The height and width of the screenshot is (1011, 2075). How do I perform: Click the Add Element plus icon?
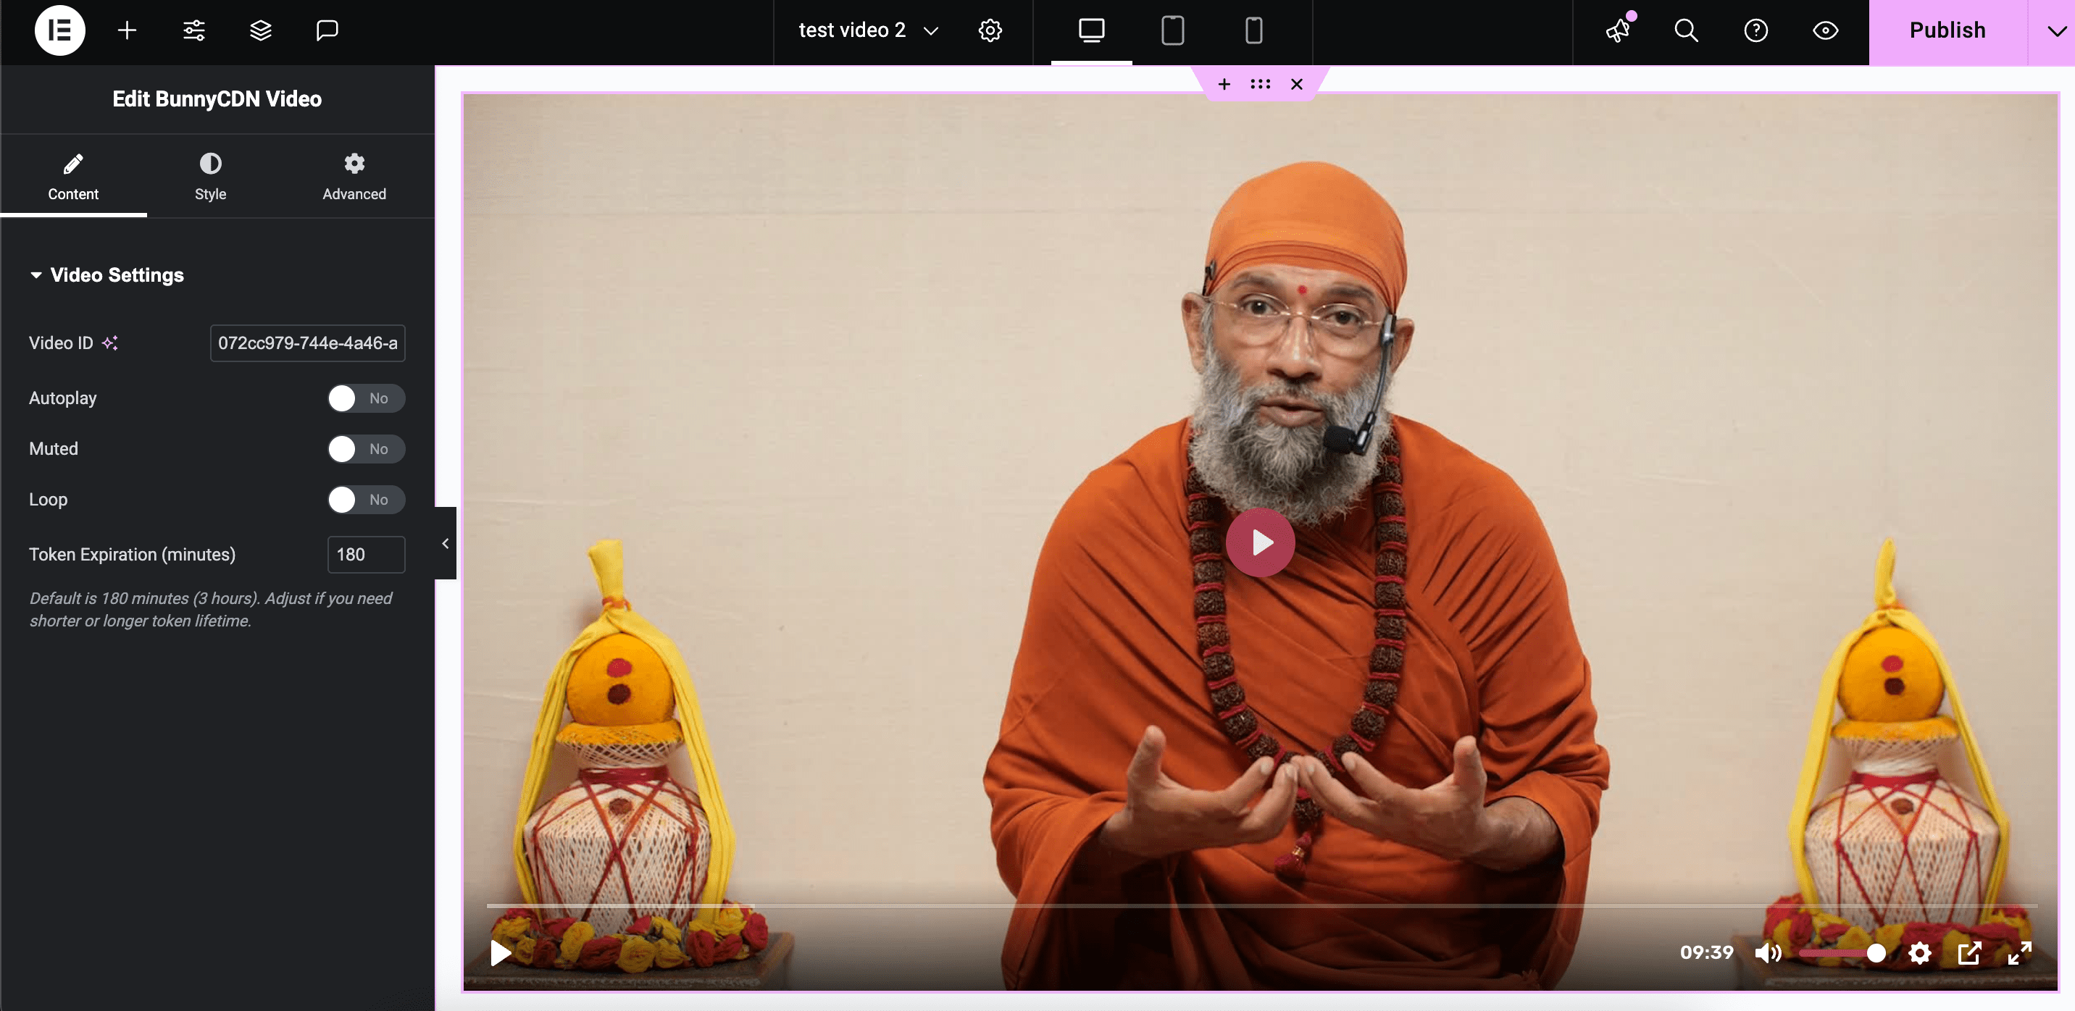click(127, 30)
